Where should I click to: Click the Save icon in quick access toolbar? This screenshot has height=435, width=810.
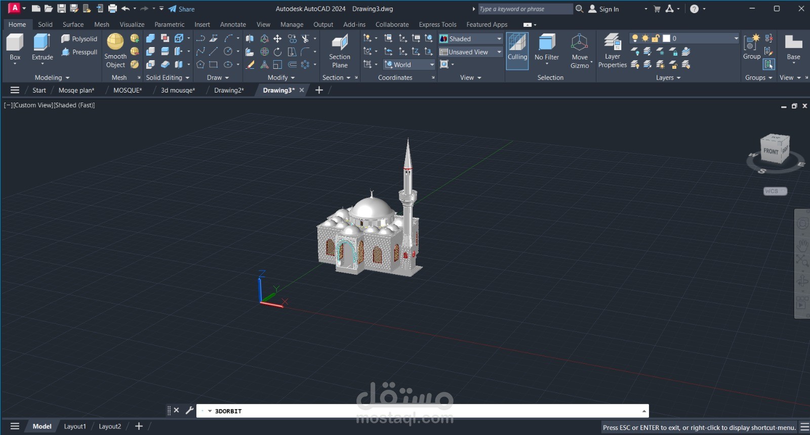tap(61, 9)
